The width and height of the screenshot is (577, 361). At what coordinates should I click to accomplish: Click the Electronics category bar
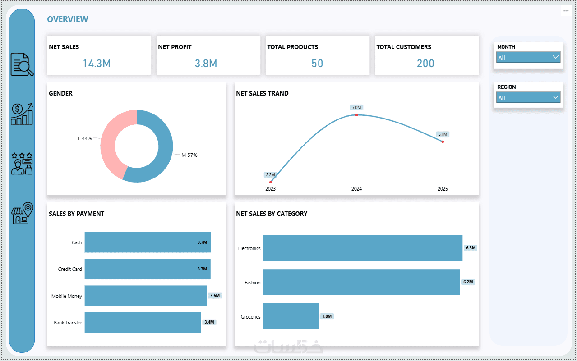(363, 248)
